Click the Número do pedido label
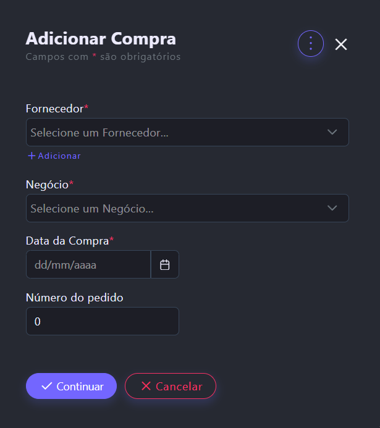 pyautogui.click(x=75, y=297)
